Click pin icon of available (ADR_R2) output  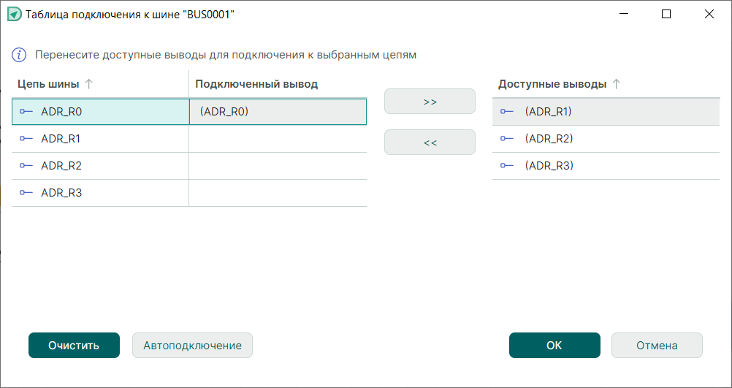click(x=506, y=139)
